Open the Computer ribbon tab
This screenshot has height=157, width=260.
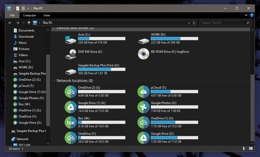(x=29, y=15)
